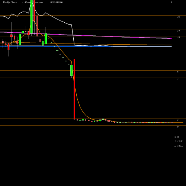Click the price axis label "16"
This screenshot has height=186, width=186.
tap(178, 17)
